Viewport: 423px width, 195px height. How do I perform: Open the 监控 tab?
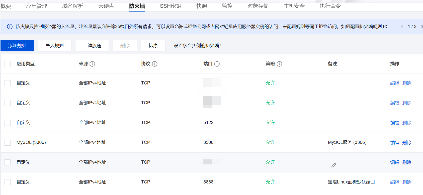click(227, 6)
